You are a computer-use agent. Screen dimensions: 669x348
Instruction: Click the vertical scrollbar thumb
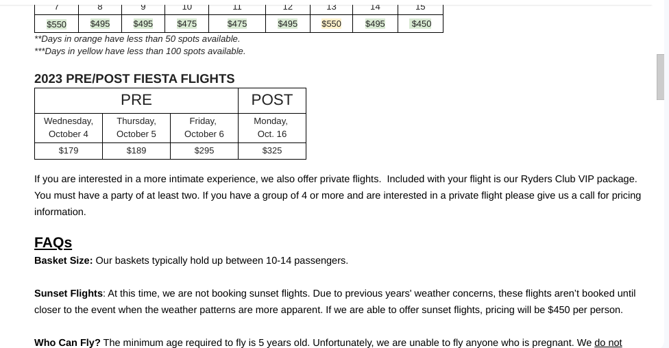[x=660, y=77]
